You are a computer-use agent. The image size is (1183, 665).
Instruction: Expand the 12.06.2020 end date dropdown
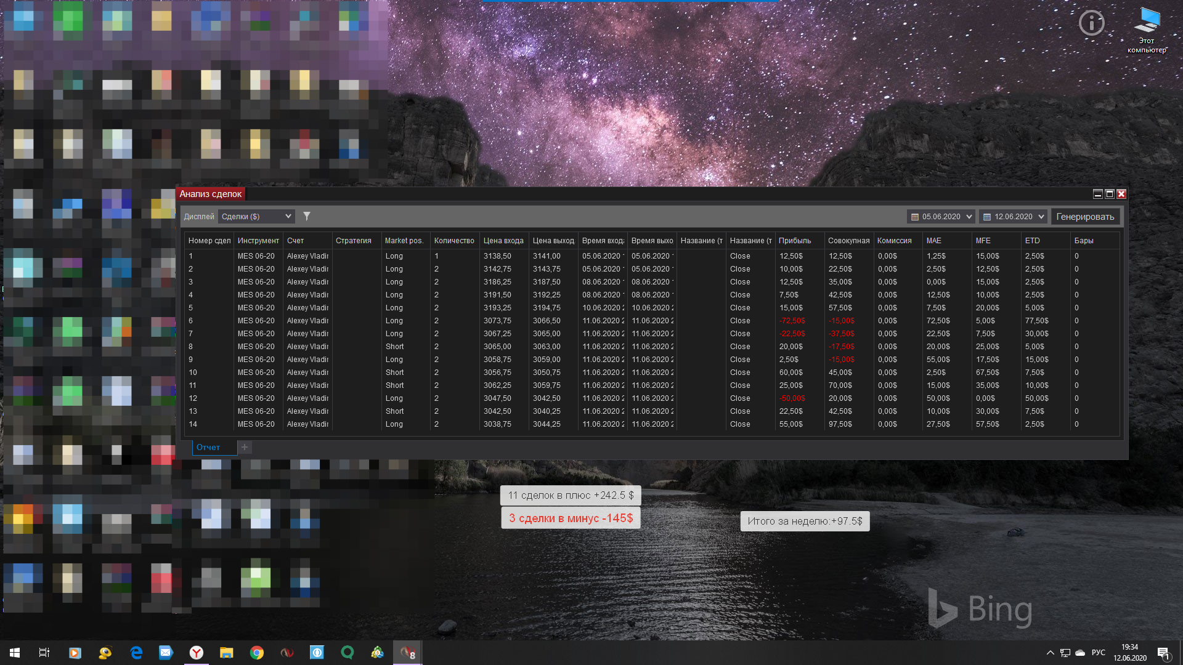[x=1041, y=217]
